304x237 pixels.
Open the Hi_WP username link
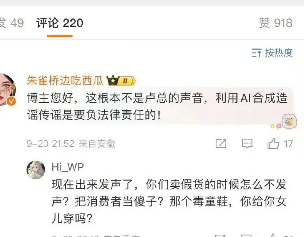coord(68,167)
